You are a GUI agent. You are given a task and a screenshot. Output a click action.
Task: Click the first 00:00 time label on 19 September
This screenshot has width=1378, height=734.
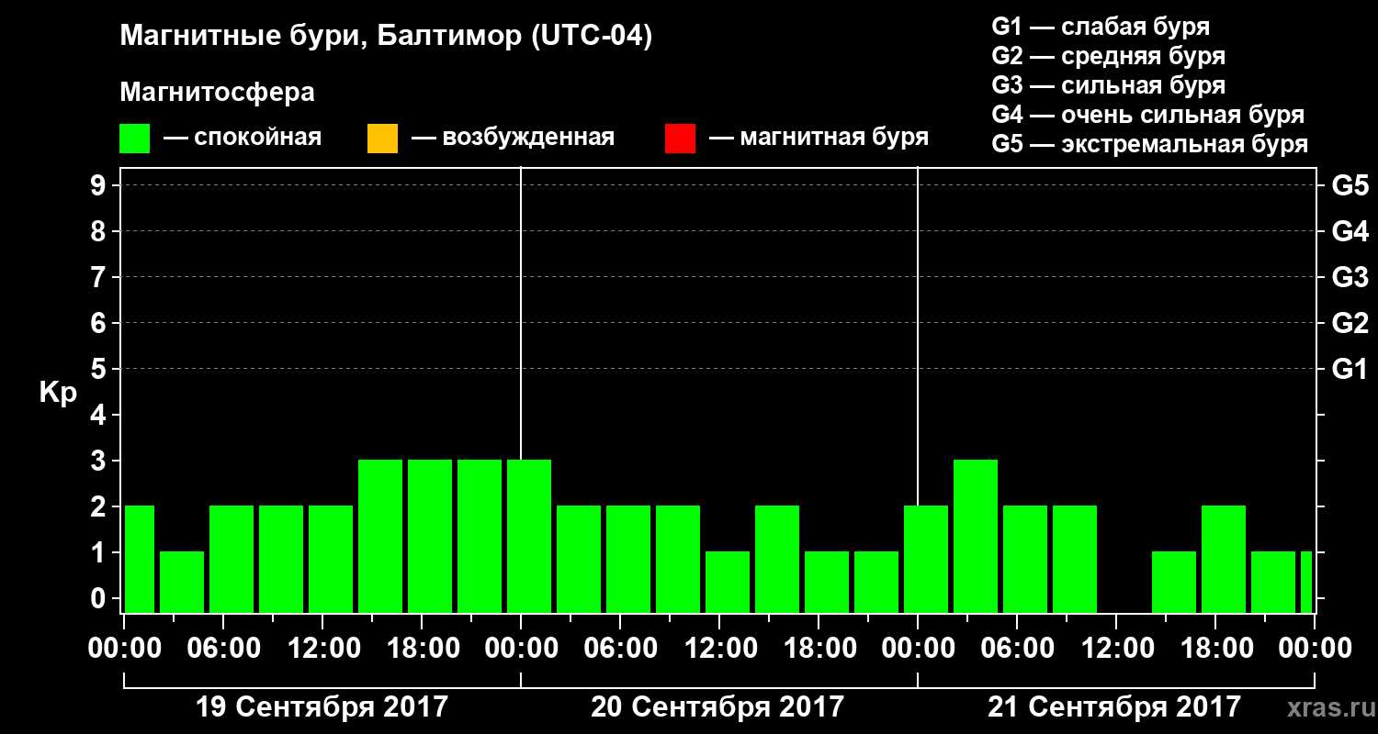click(x=125, y=648)
